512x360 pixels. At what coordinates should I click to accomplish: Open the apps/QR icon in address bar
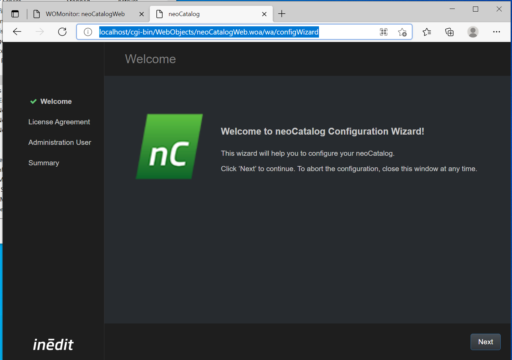pos(384,32)
